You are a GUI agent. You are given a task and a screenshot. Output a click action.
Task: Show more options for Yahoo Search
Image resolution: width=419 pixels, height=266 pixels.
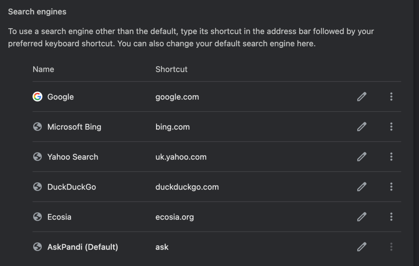(x=391, y=157)
